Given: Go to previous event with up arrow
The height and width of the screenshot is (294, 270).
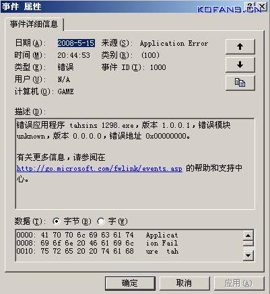Looking at the screenshot, I should tap(240, 46).
